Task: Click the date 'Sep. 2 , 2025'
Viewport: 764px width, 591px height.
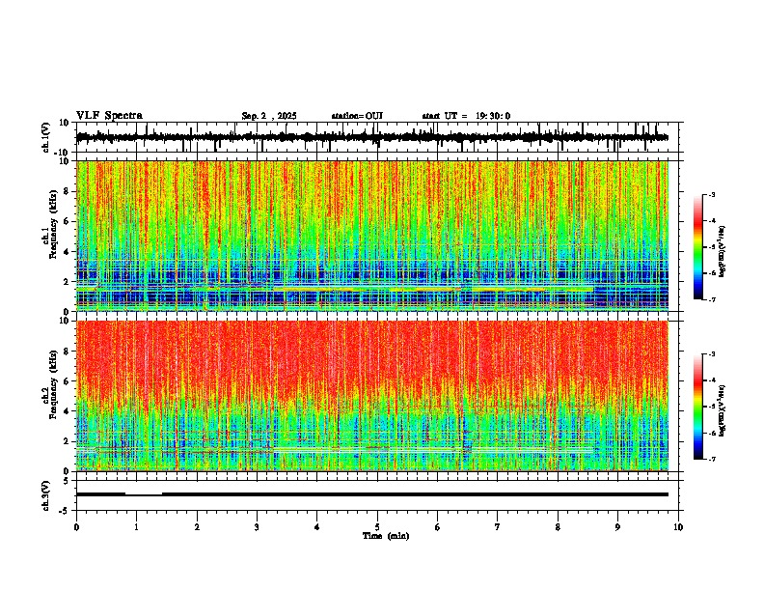Action: coord(269,116)
